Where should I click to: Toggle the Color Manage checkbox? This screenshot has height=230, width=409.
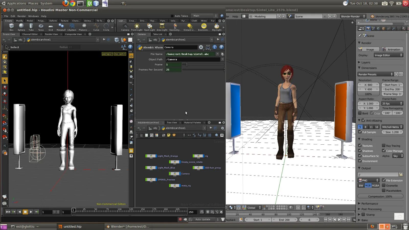click(384, 151)
